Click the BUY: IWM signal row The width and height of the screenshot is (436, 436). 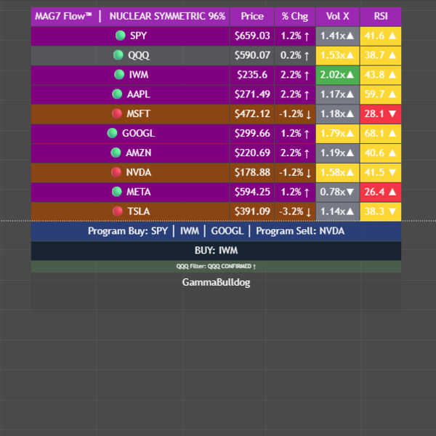(x=216, y=251)
